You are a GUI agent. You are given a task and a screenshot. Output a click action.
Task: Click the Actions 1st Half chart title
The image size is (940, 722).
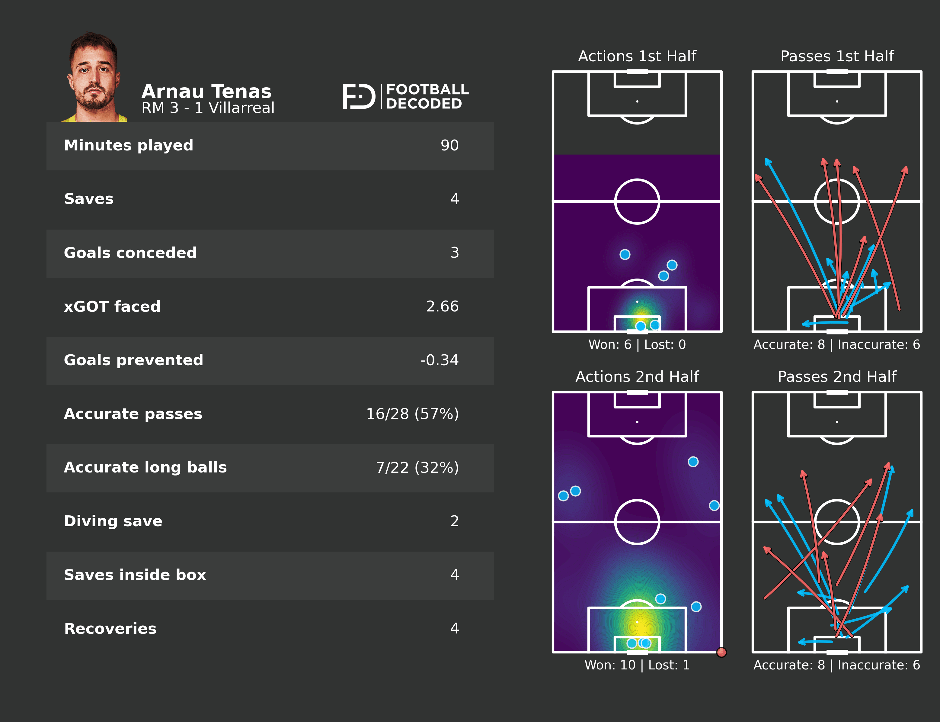click(637, 56)
